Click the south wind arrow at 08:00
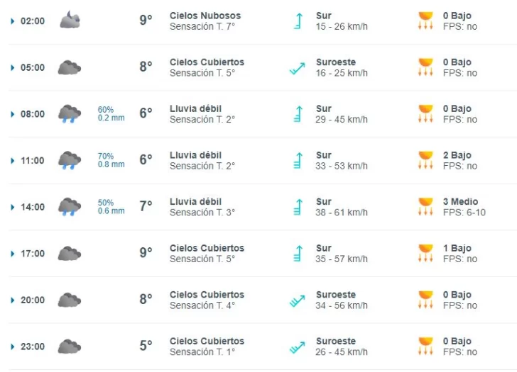This screenshot has width=517, height=372. pos(298,114)
